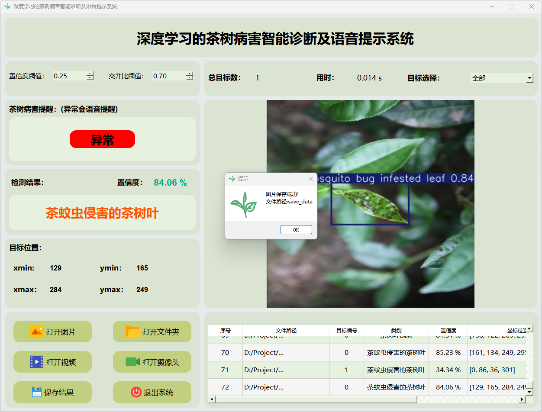Click the red power icon on 退出系统

click(x=136, y=392)
